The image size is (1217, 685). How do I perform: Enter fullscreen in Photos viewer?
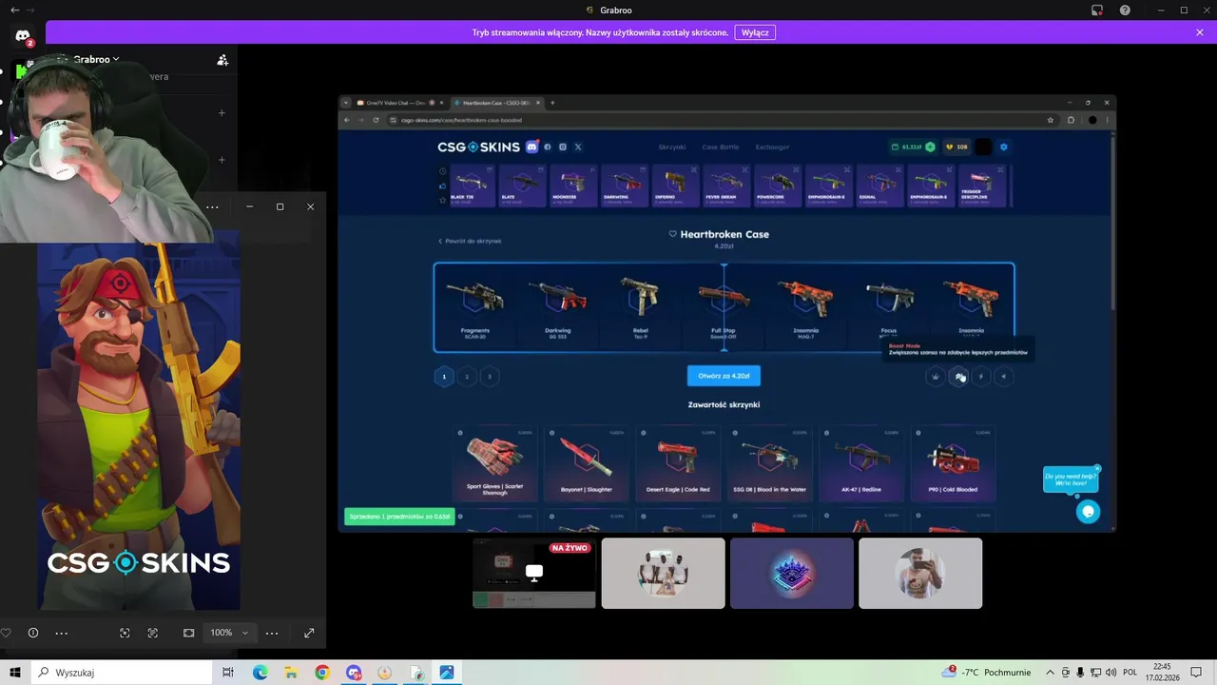(309, 633)
